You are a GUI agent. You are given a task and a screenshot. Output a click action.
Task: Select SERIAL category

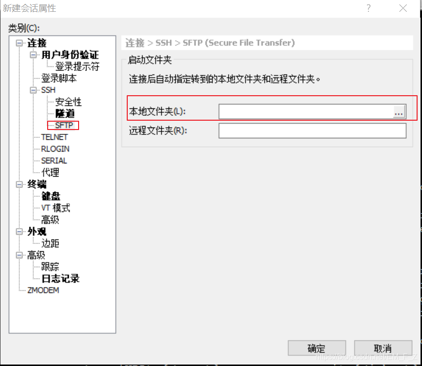pyautogui.click(x=54, y=161)
